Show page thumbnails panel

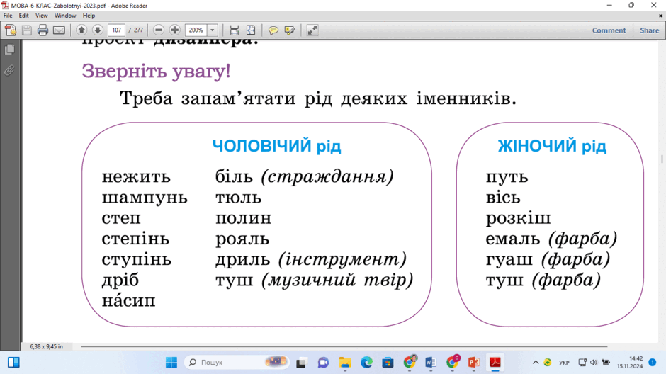click(9, 50)
